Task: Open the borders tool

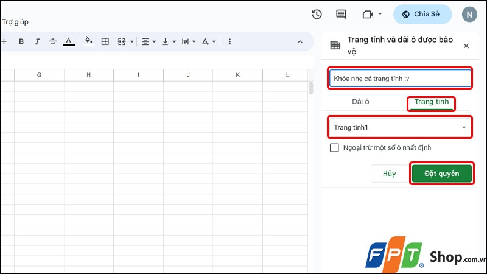Action: (105, 41)
